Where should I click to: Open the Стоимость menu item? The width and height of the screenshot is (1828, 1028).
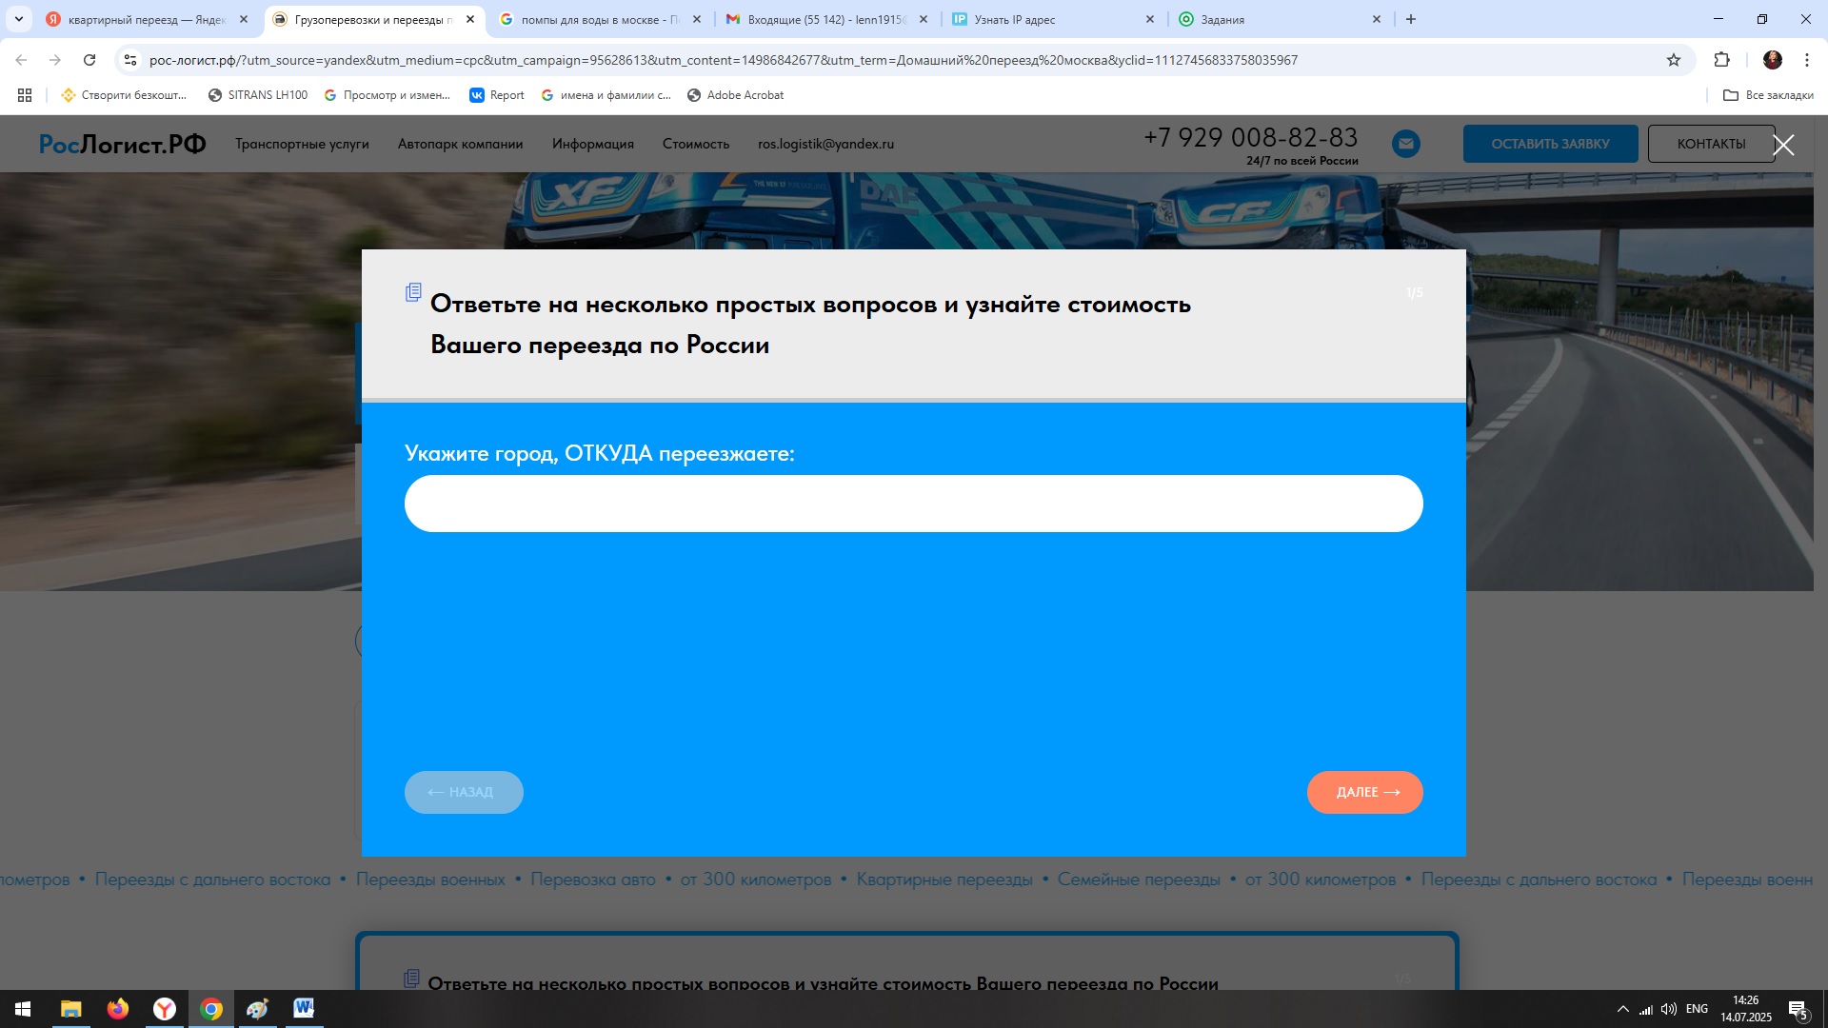tap(696, 144)
